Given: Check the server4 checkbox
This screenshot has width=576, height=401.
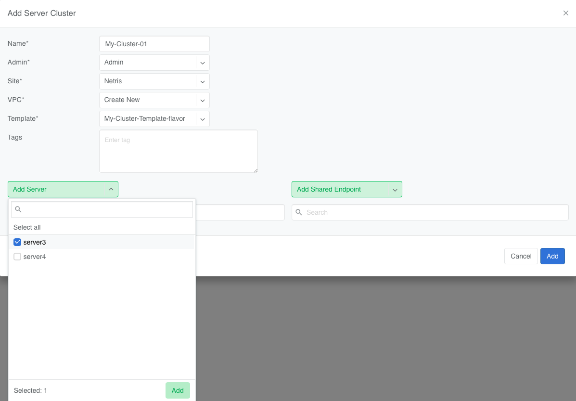Looking at the screenshot, I should coord(17,257).
